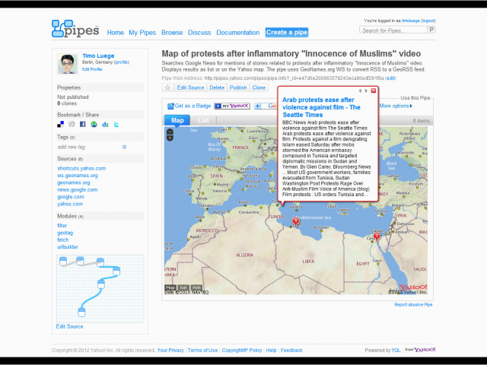Image resolution: width=487 pixels, height=365 pixels.
Task: Open the geotag module link
Action: pyautogui.click(x=65, y=233)
